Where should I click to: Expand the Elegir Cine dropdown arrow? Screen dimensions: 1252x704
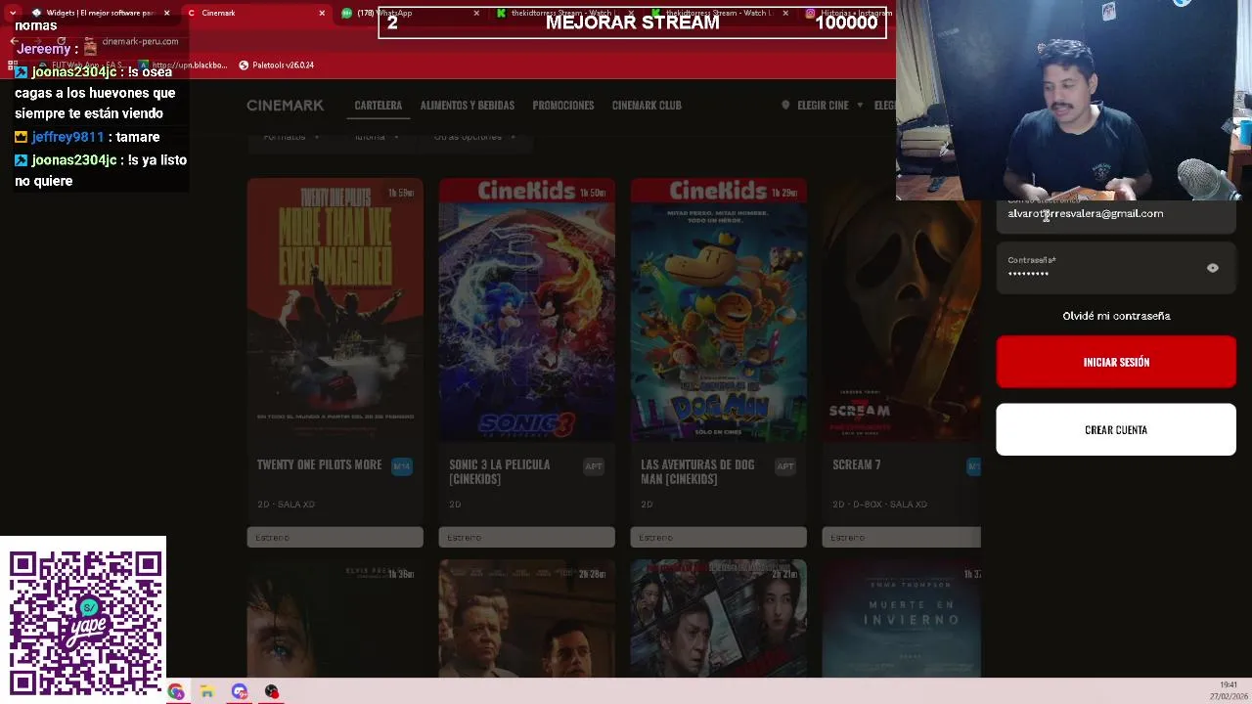tap(860, 105)
